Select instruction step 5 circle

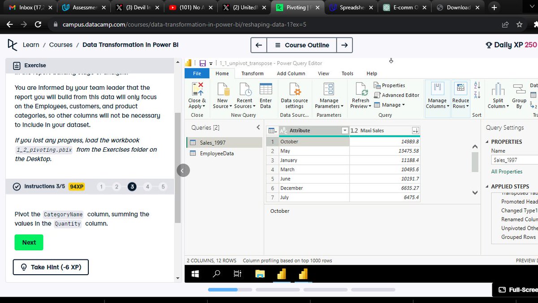(x=163, y=187)
